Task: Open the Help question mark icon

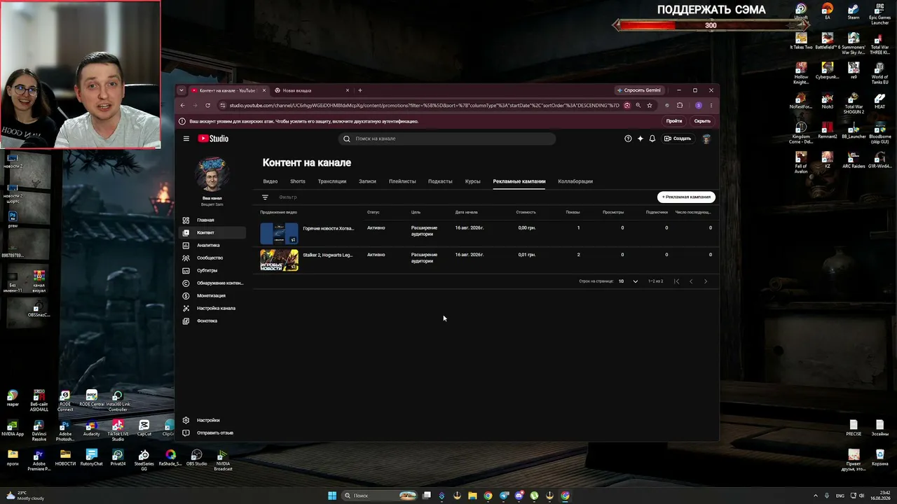Action: pos(628,139)
